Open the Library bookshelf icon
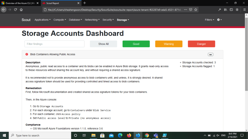This screenshot has width=248, height=139. [225, 10]
